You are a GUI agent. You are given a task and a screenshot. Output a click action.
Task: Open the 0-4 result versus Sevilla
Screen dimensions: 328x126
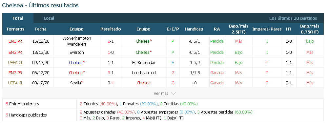pos(111,83)
